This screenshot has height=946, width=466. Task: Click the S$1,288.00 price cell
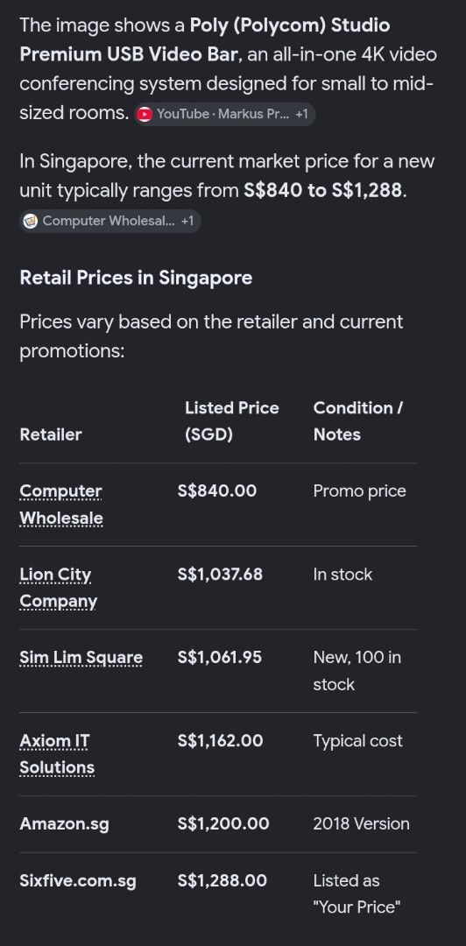point(222,881)
